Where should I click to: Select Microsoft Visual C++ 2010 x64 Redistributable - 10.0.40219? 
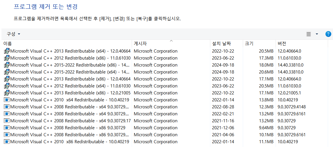70,100
